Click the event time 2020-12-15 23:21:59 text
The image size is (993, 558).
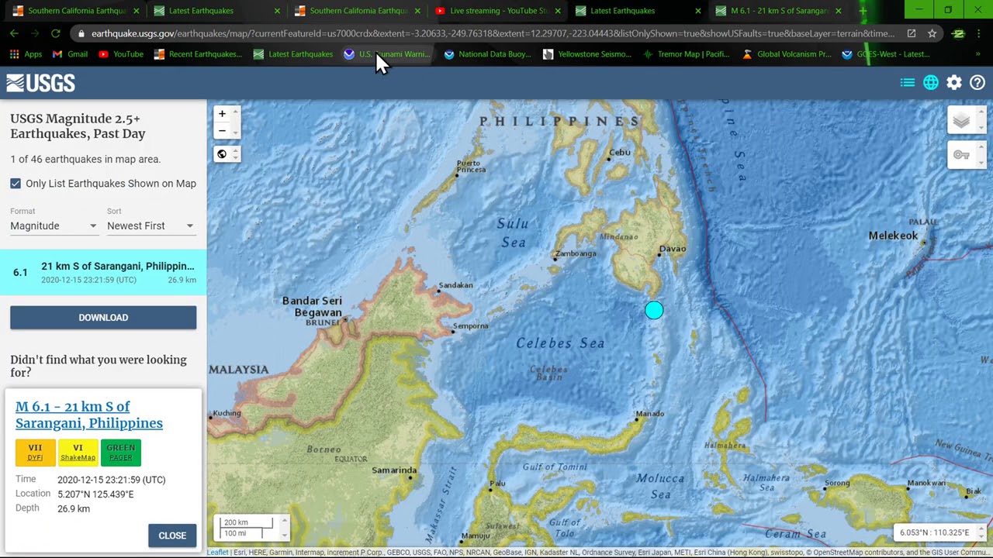(x=111, y=480)
